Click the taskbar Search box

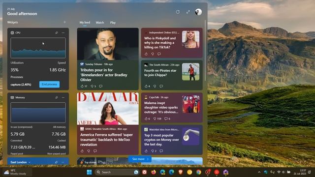[x=117, y=172]
